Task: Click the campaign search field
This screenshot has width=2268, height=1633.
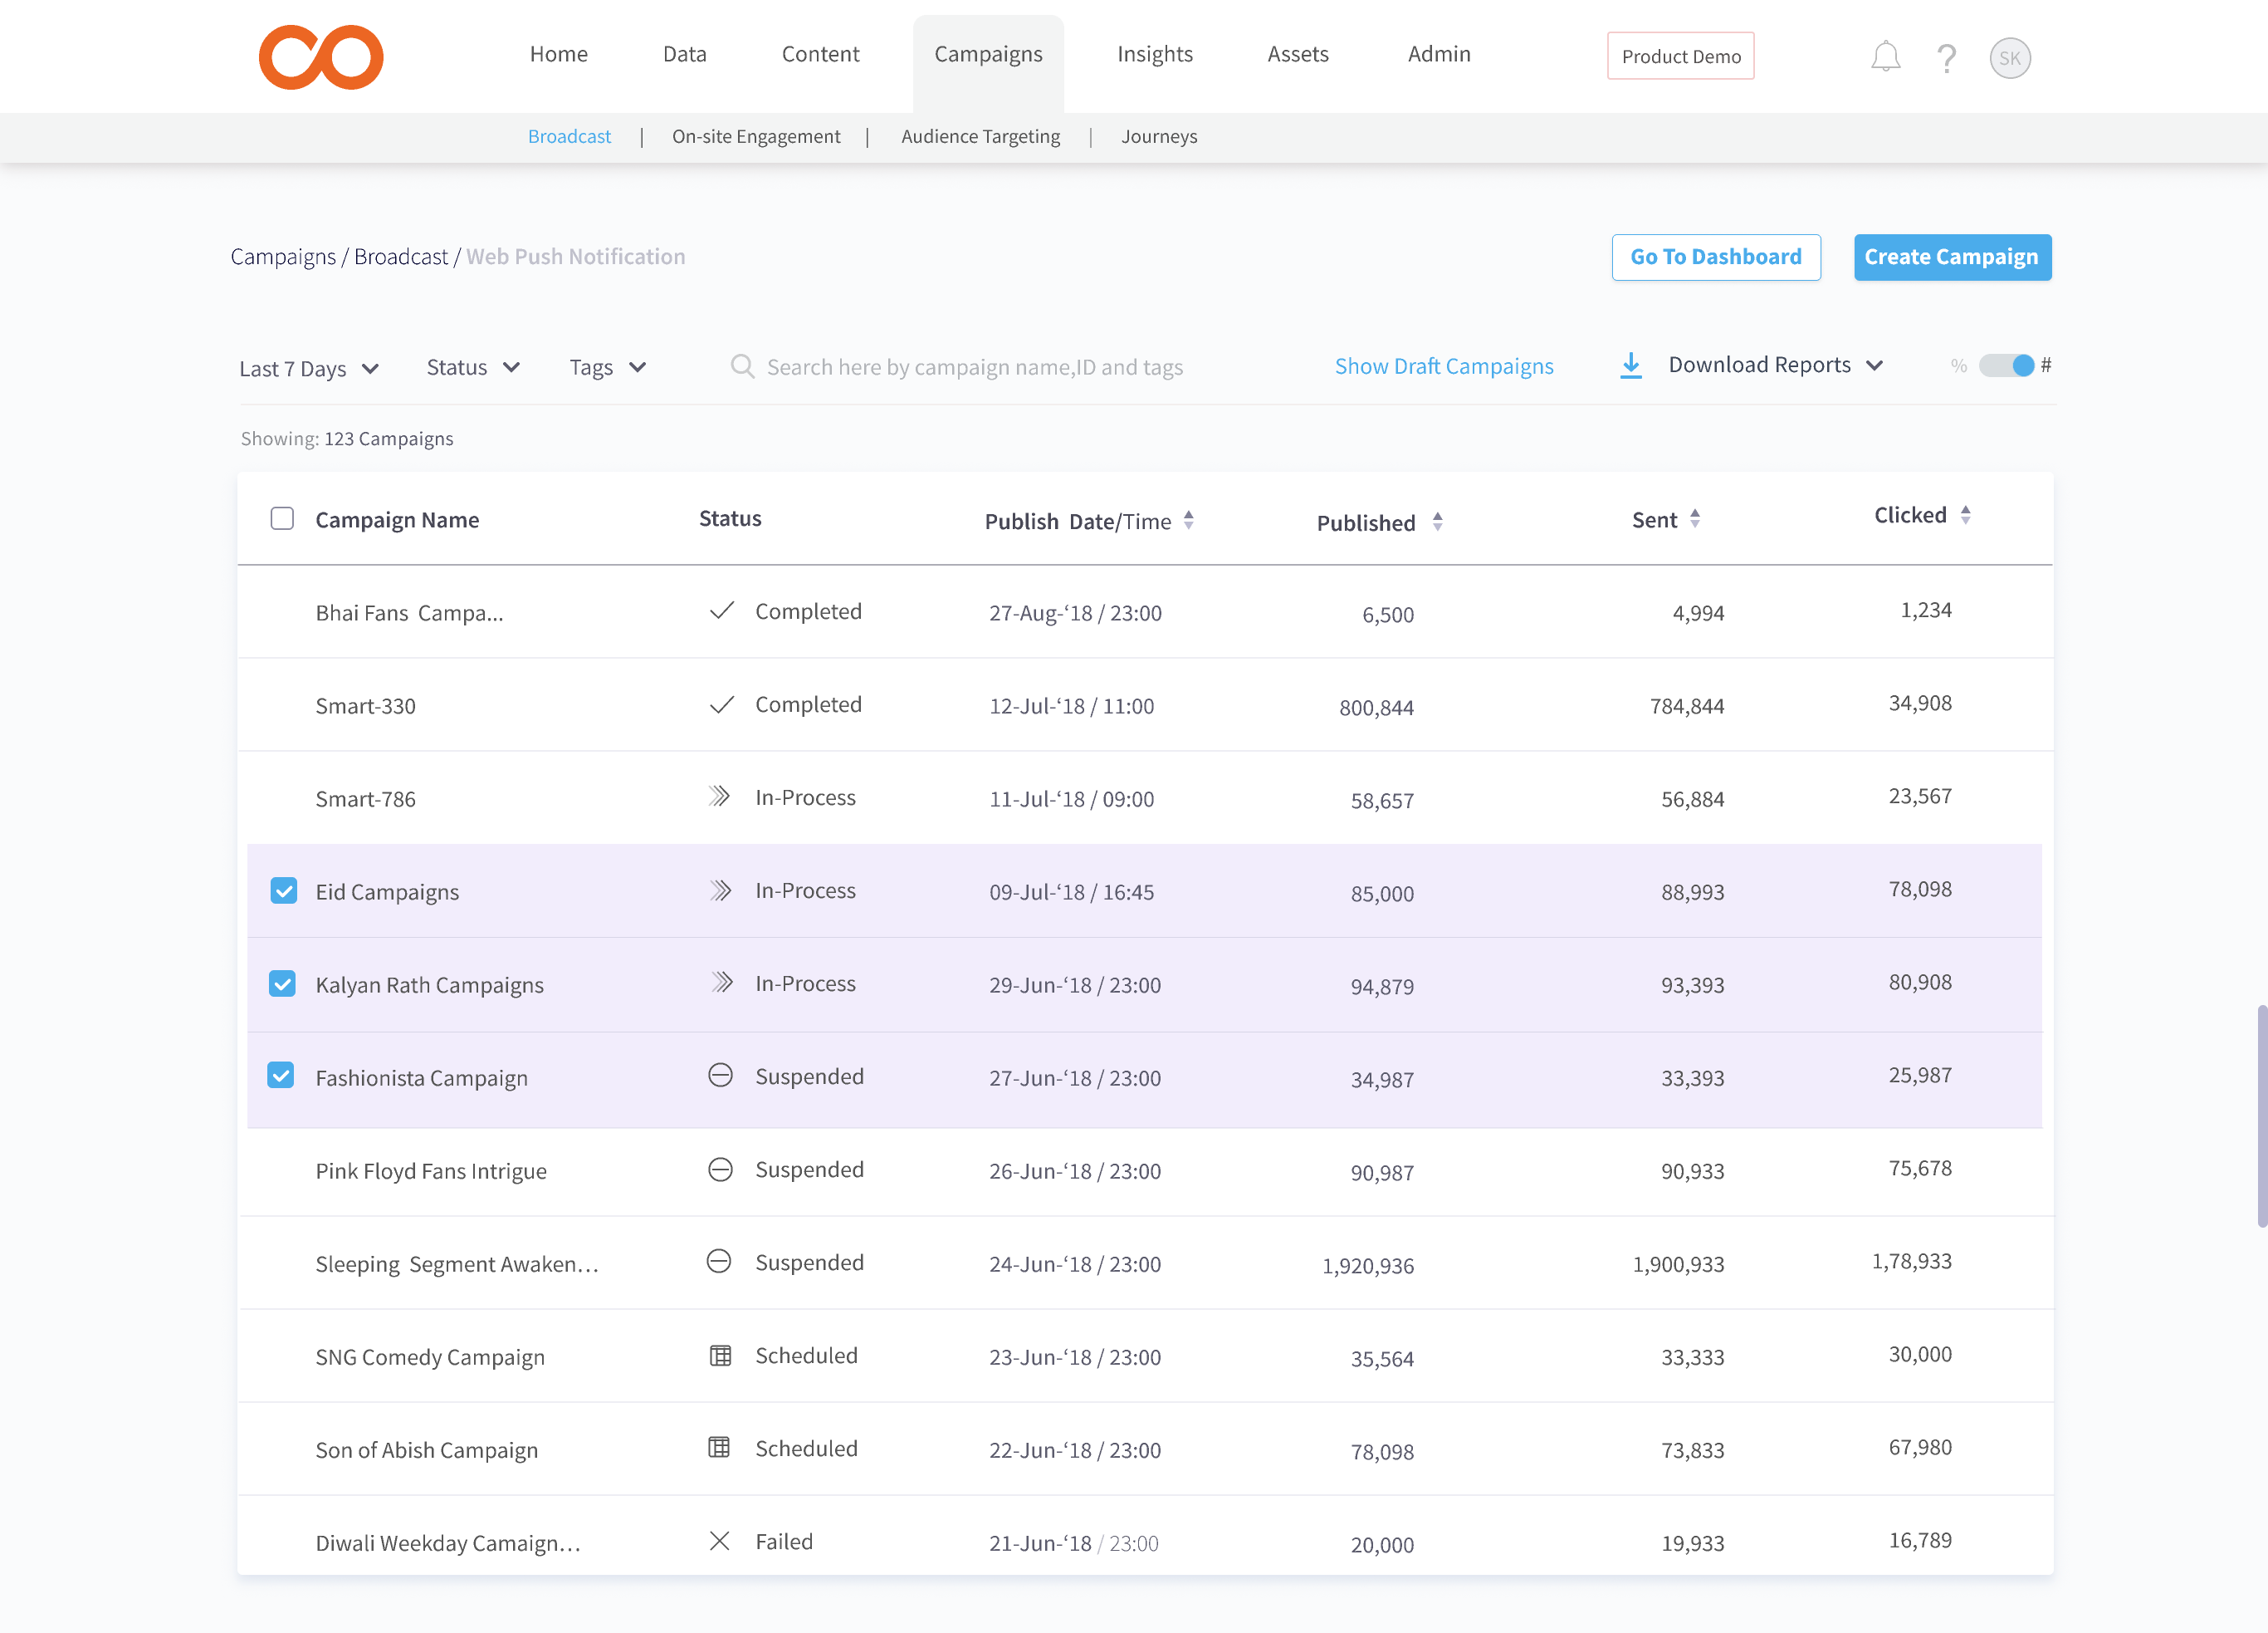Action: coord(974,367)
